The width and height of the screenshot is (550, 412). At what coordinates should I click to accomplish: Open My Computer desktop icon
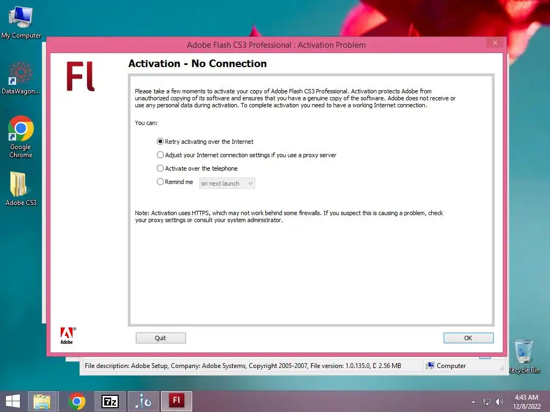(x=21, y=23)
